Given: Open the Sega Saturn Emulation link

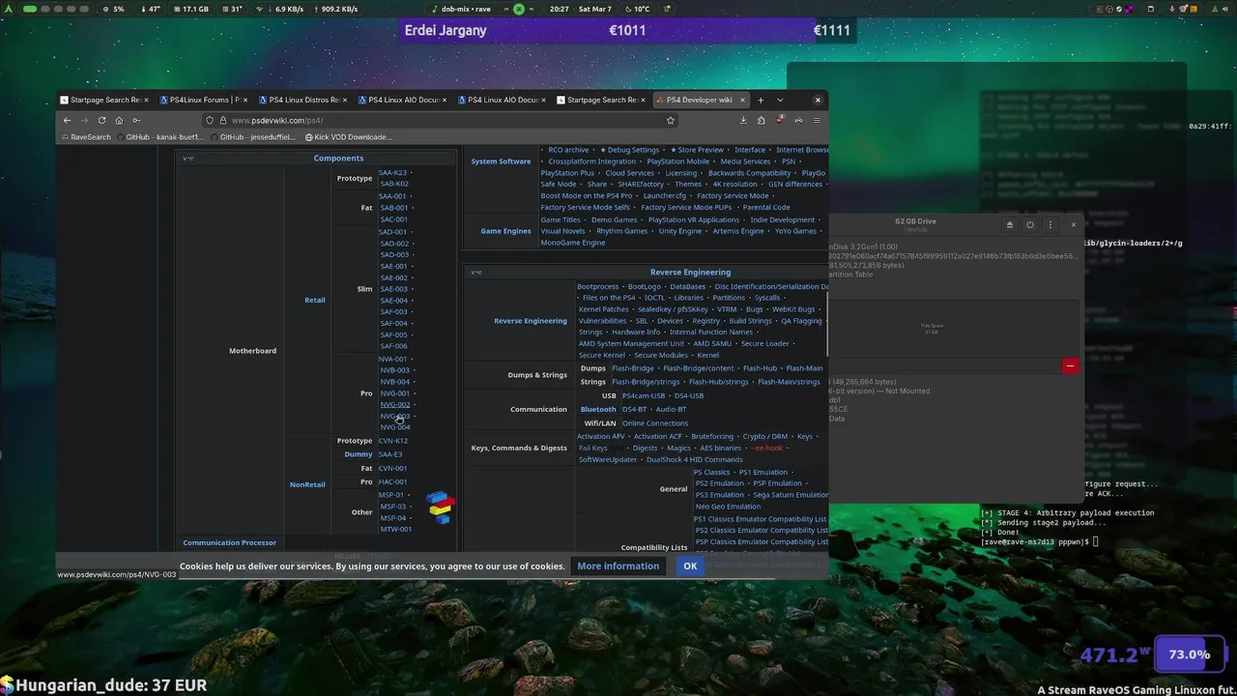Looking at the screenshot, I should point(791,495).
